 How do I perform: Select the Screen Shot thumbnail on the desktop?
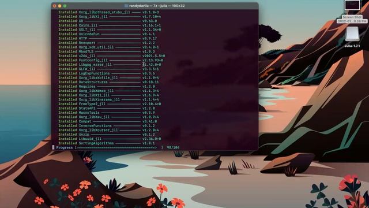tap(352, 5)
